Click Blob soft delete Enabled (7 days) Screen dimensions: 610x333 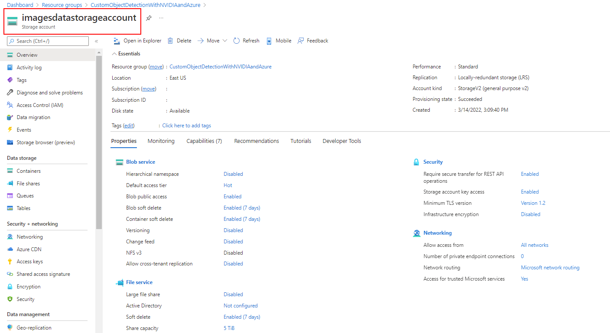[x=242, y=208]
